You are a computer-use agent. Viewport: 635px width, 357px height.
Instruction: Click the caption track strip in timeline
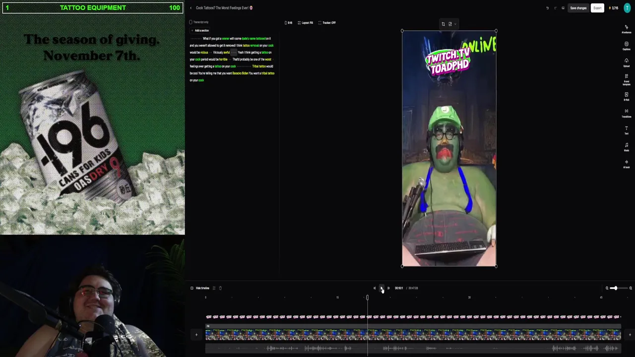[x=413, y=317]
